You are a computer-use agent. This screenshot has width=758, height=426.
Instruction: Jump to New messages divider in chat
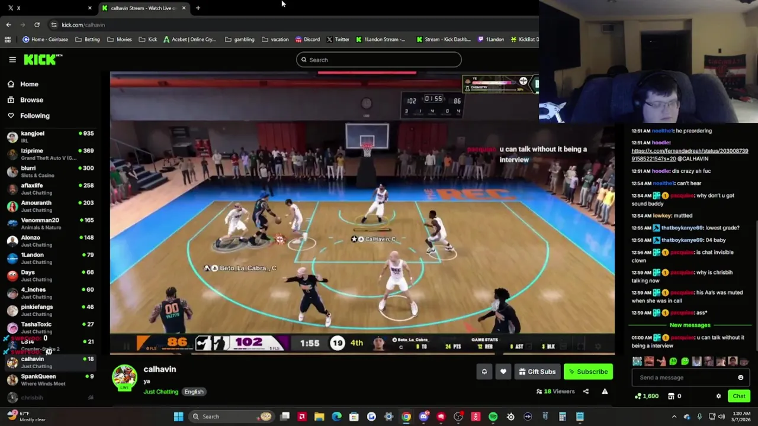[x=690, y=325]
